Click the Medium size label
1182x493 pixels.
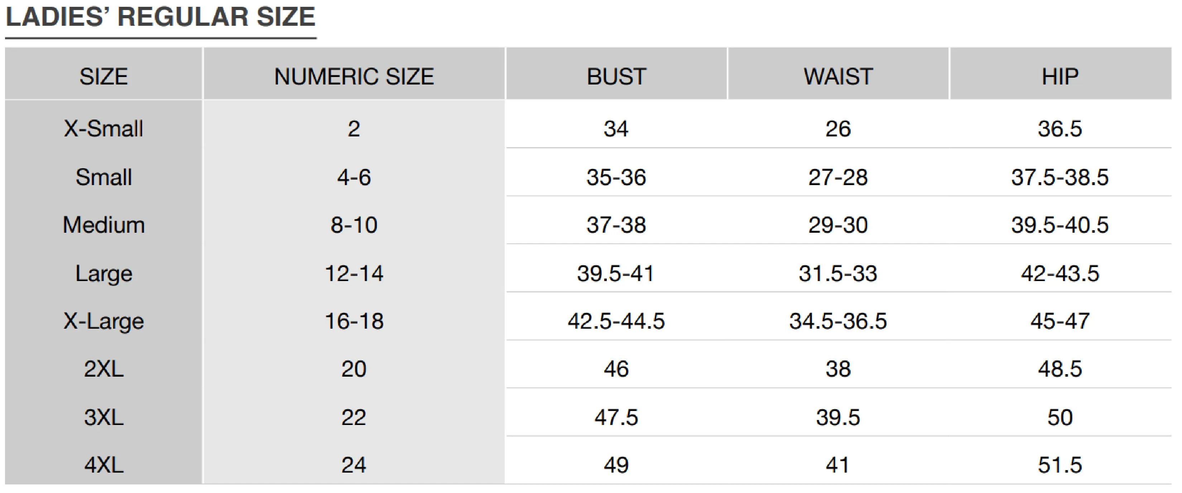[x=104, y=225]
